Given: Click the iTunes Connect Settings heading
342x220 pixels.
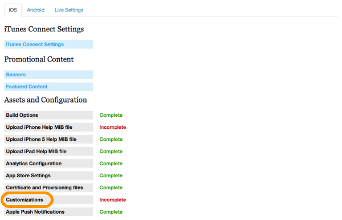Looking at the screenshot, I should click(x=44, y=29).
